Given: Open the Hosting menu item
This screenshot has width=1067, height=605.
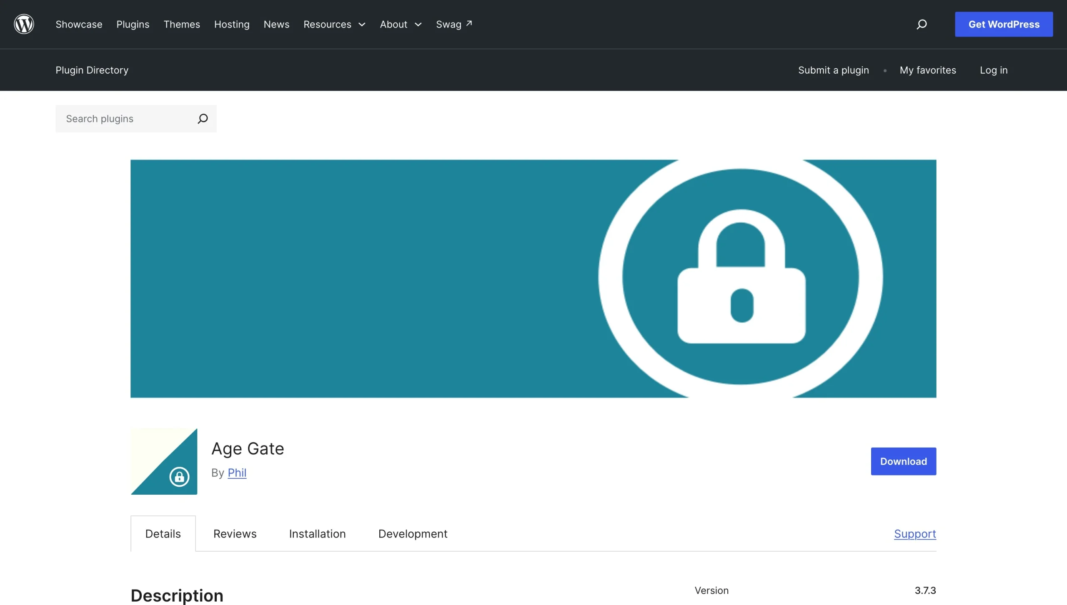Looking at the screenshot, I should coord(232,24).
